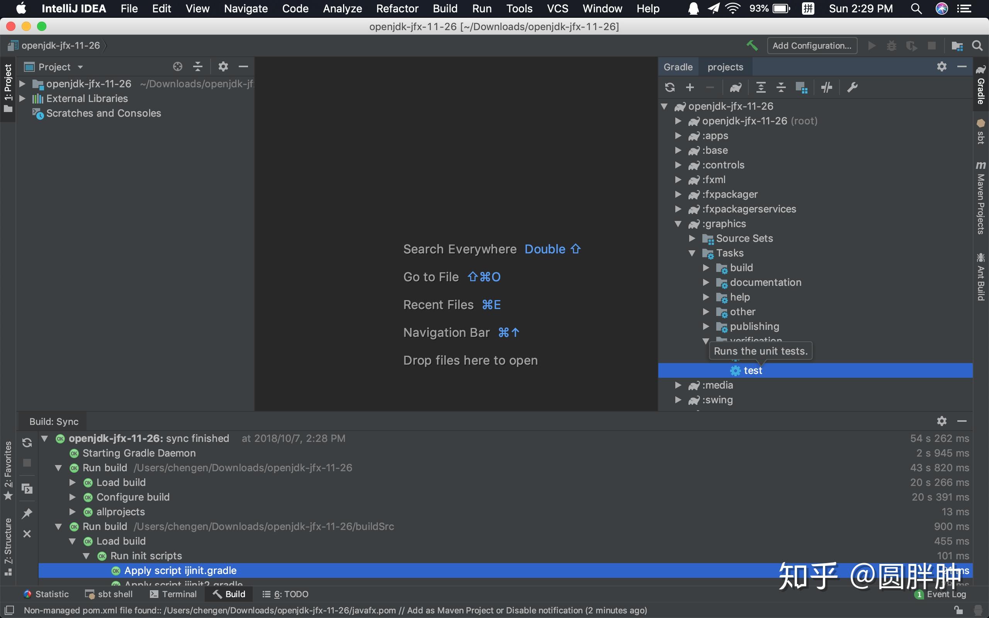Restart the build sync

(x=27, y=443)
